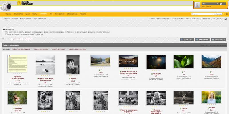Image resolution: width=229 pixels, height=114 pixels.
Task: Open the Форумы menu item
Action: (x=8, y=14)
